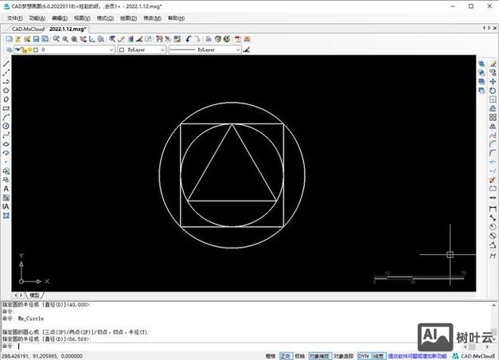Click the New file icon
The height and width of the screenshot is (360, 499).
(x=9, y=38)
